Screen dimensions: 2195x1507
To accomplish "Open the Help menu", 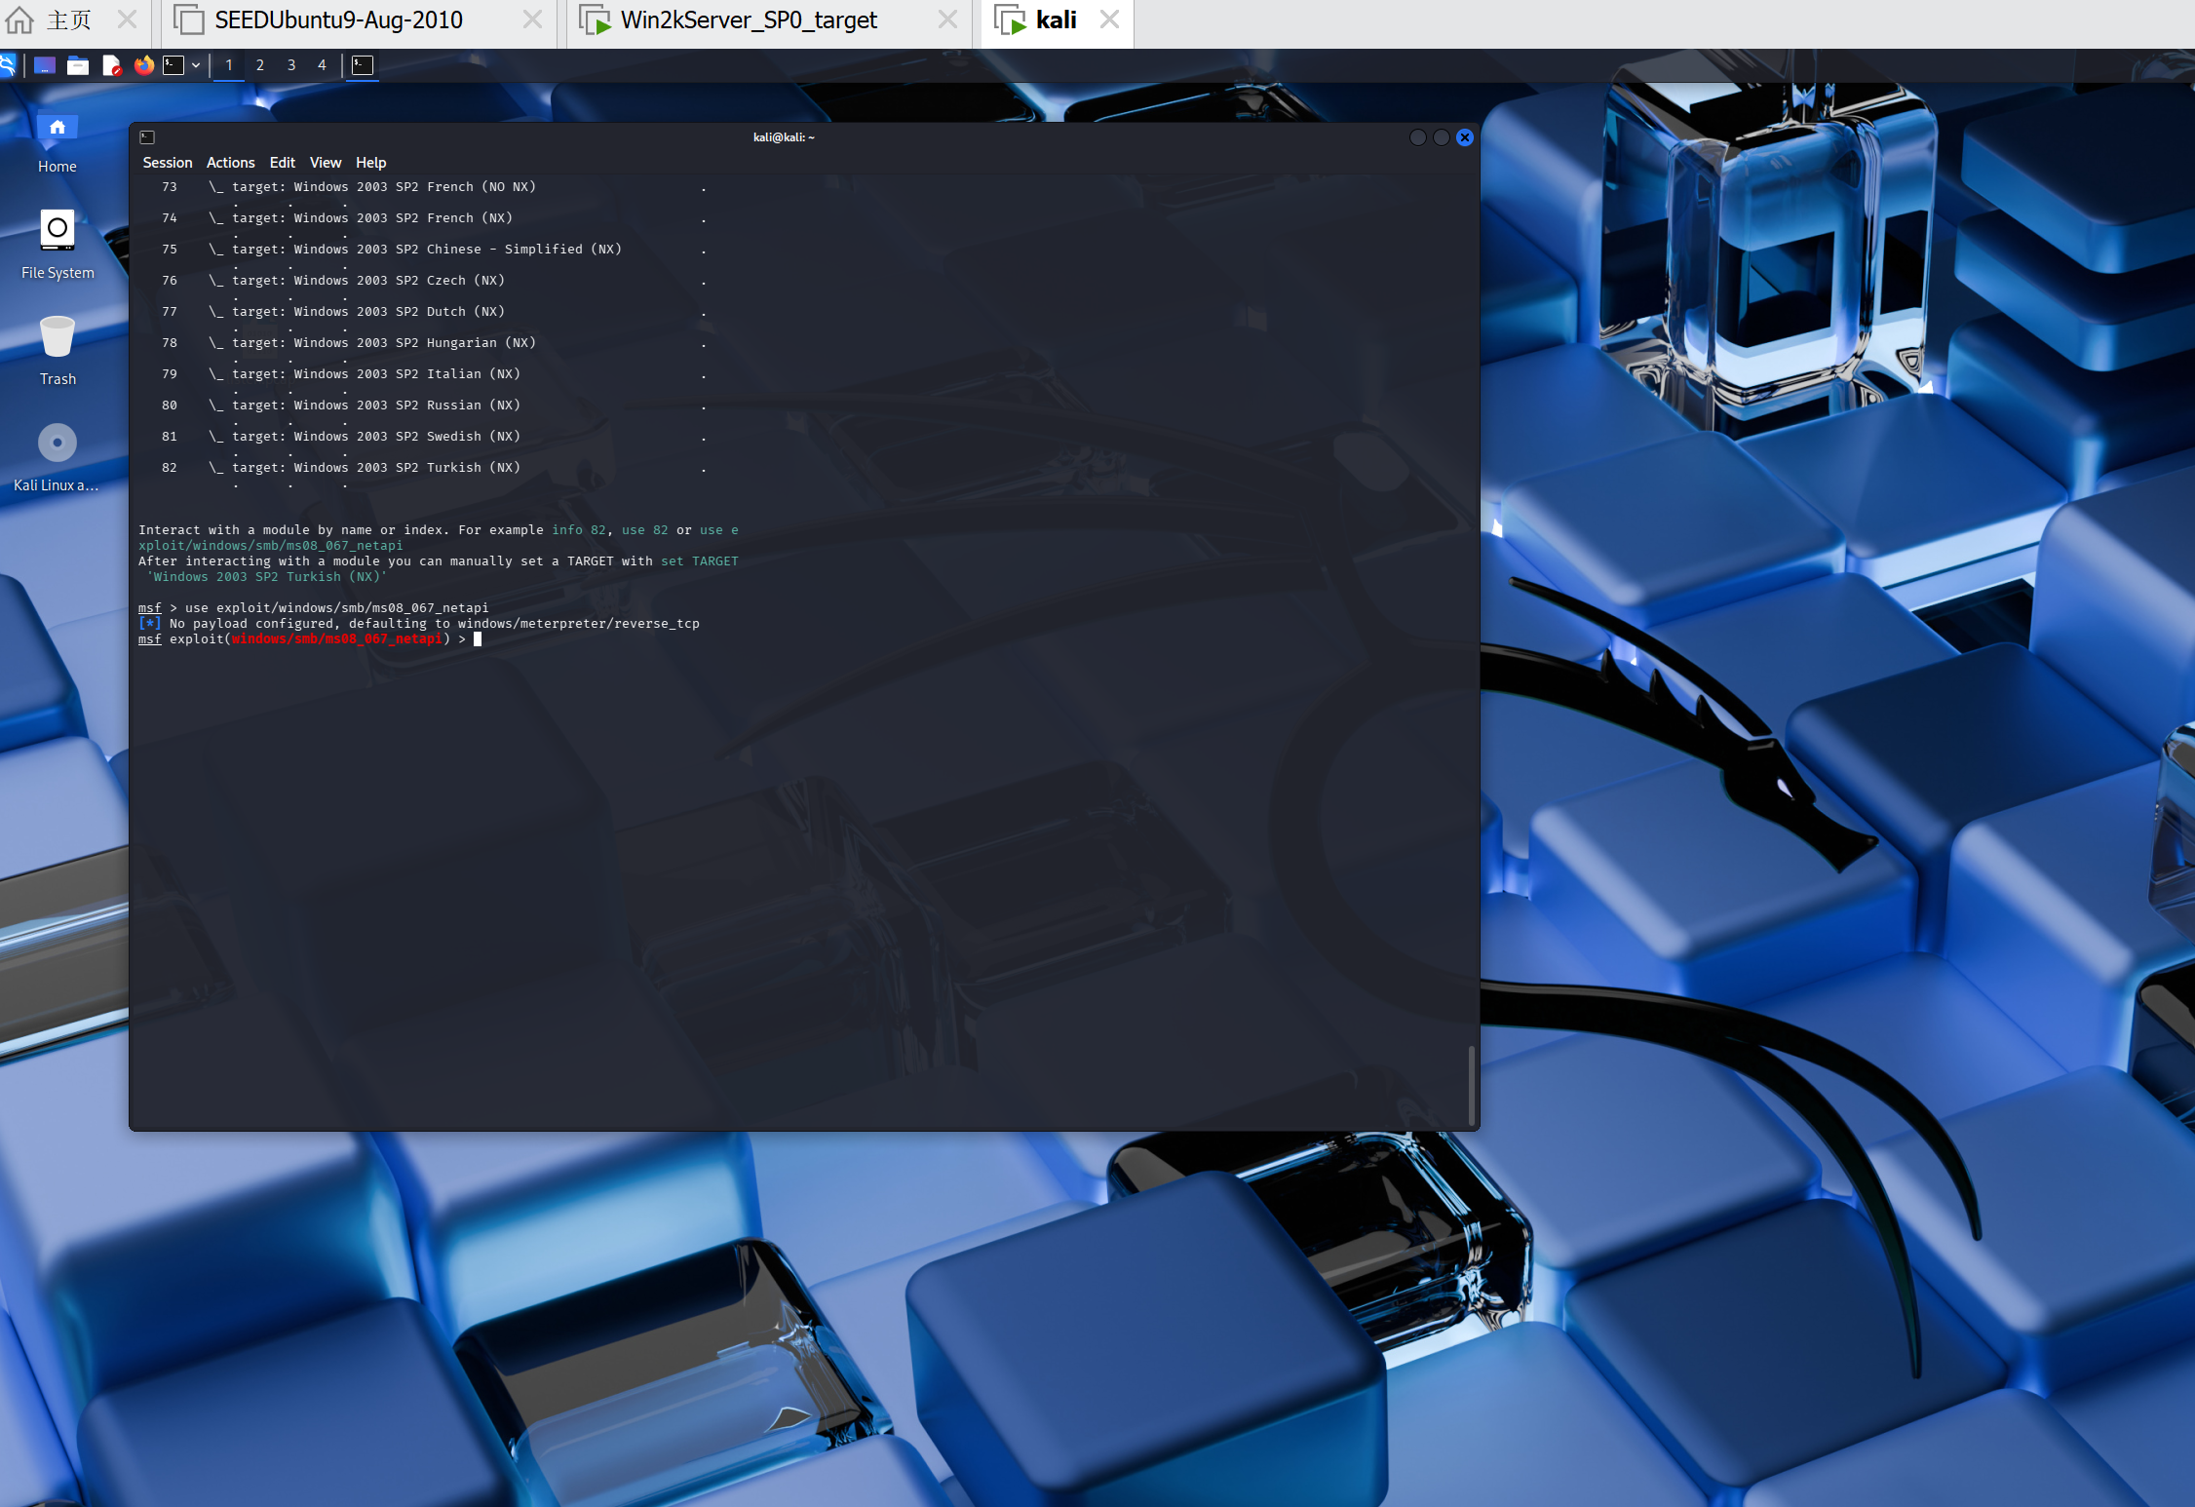I will pos(370,163).
